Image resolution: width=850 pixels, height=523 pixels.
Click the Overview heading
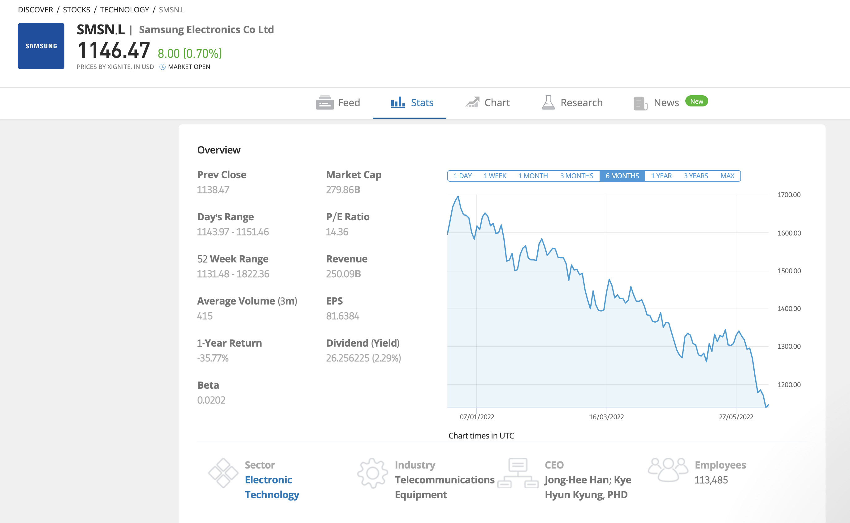219,150
